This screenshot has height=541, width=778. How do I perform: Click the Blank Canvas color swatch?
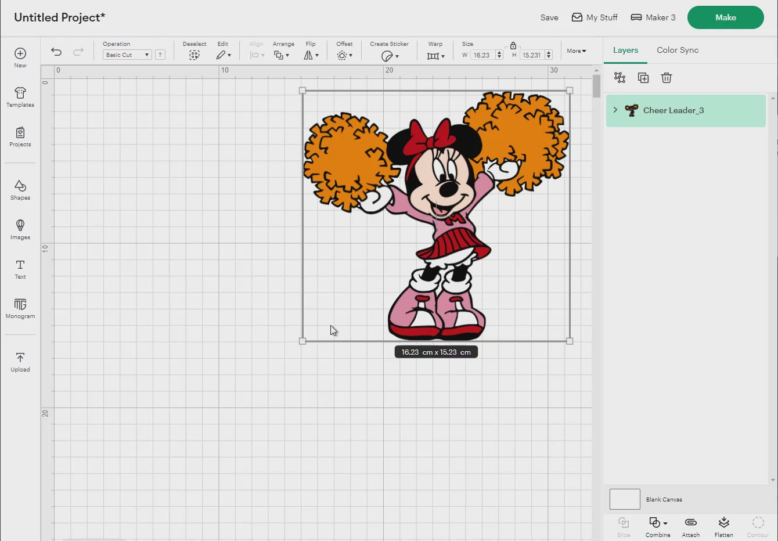(625, 499)
